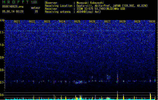The height and width of the screenshot is (100, 158).
Task: Click the 0630 time marker
Action: coord(152,21)
